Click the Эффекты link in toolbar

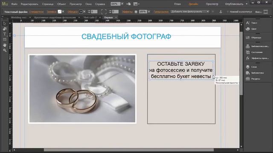128,12
